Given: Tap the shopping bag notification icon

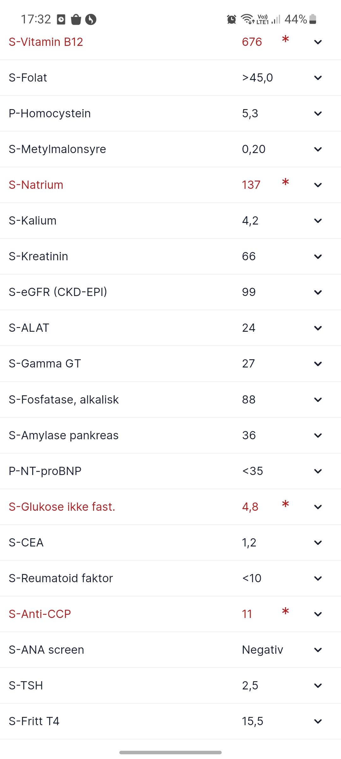Looking at the screenshot, I should tap(76, 19).
